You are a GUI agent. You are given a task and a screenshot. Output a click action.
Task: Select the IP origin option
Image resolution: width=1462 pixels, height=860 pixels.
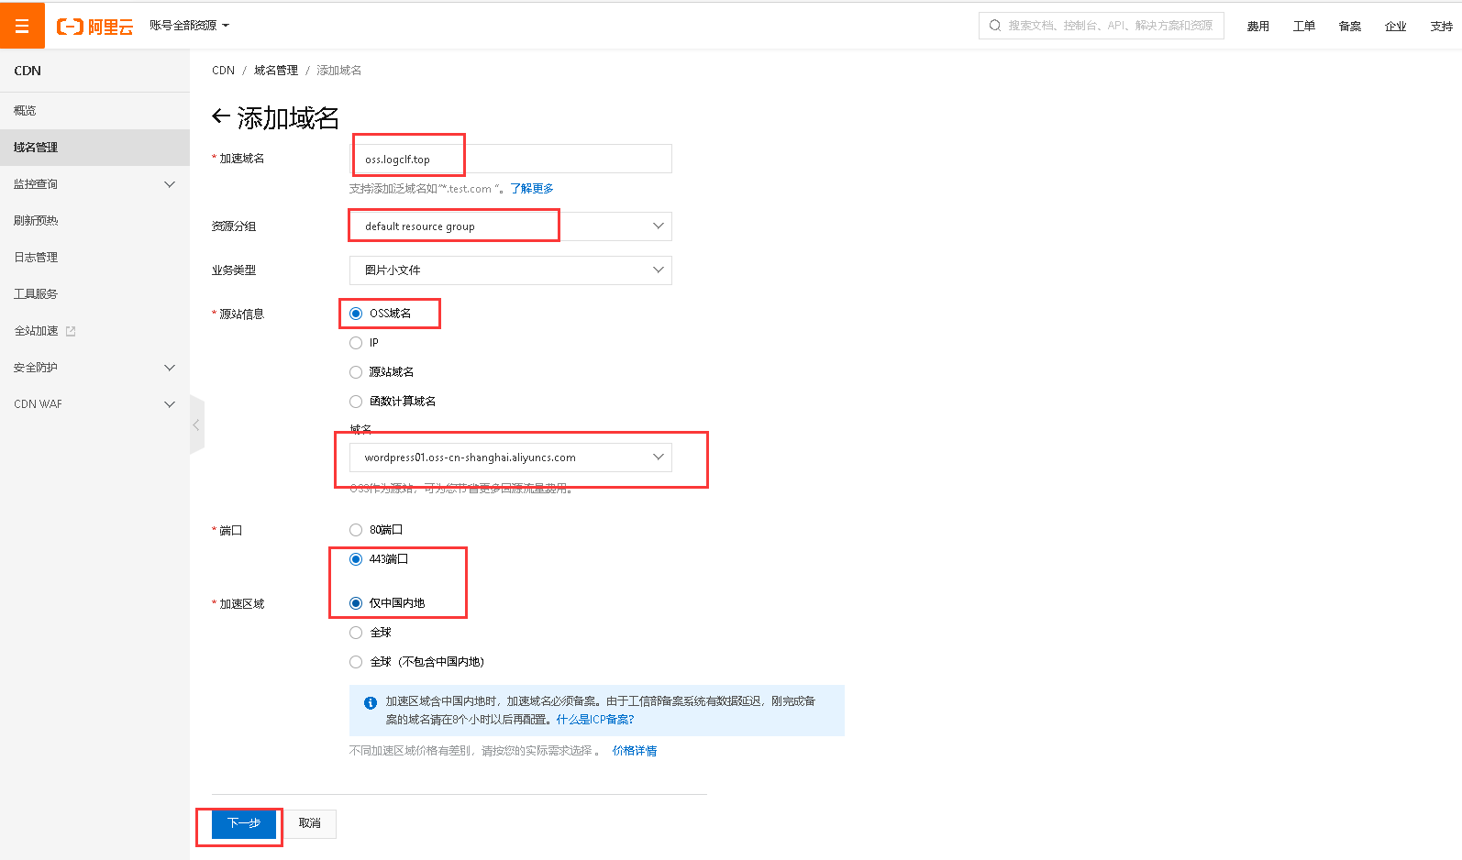(x=356, y=343)
